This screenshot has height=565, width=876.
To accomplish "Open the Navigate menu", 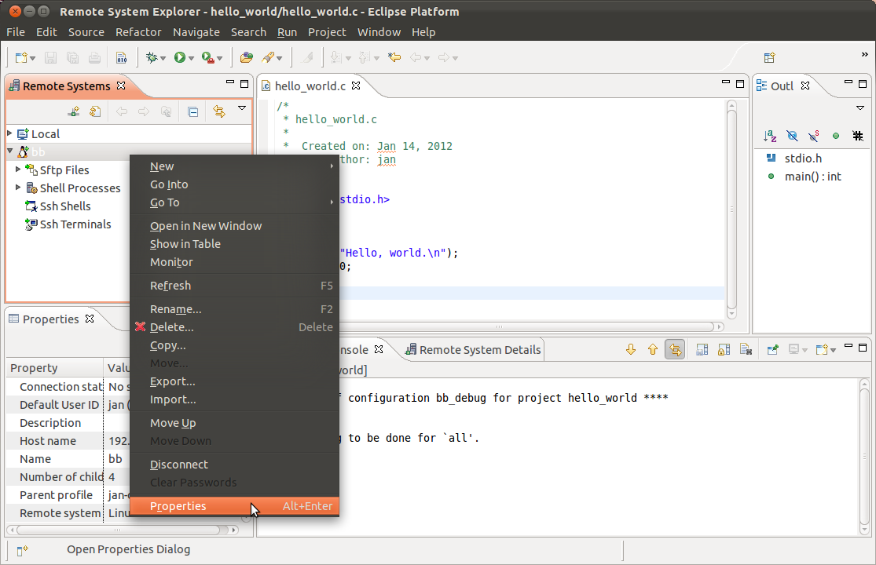I will pos(196,32).
